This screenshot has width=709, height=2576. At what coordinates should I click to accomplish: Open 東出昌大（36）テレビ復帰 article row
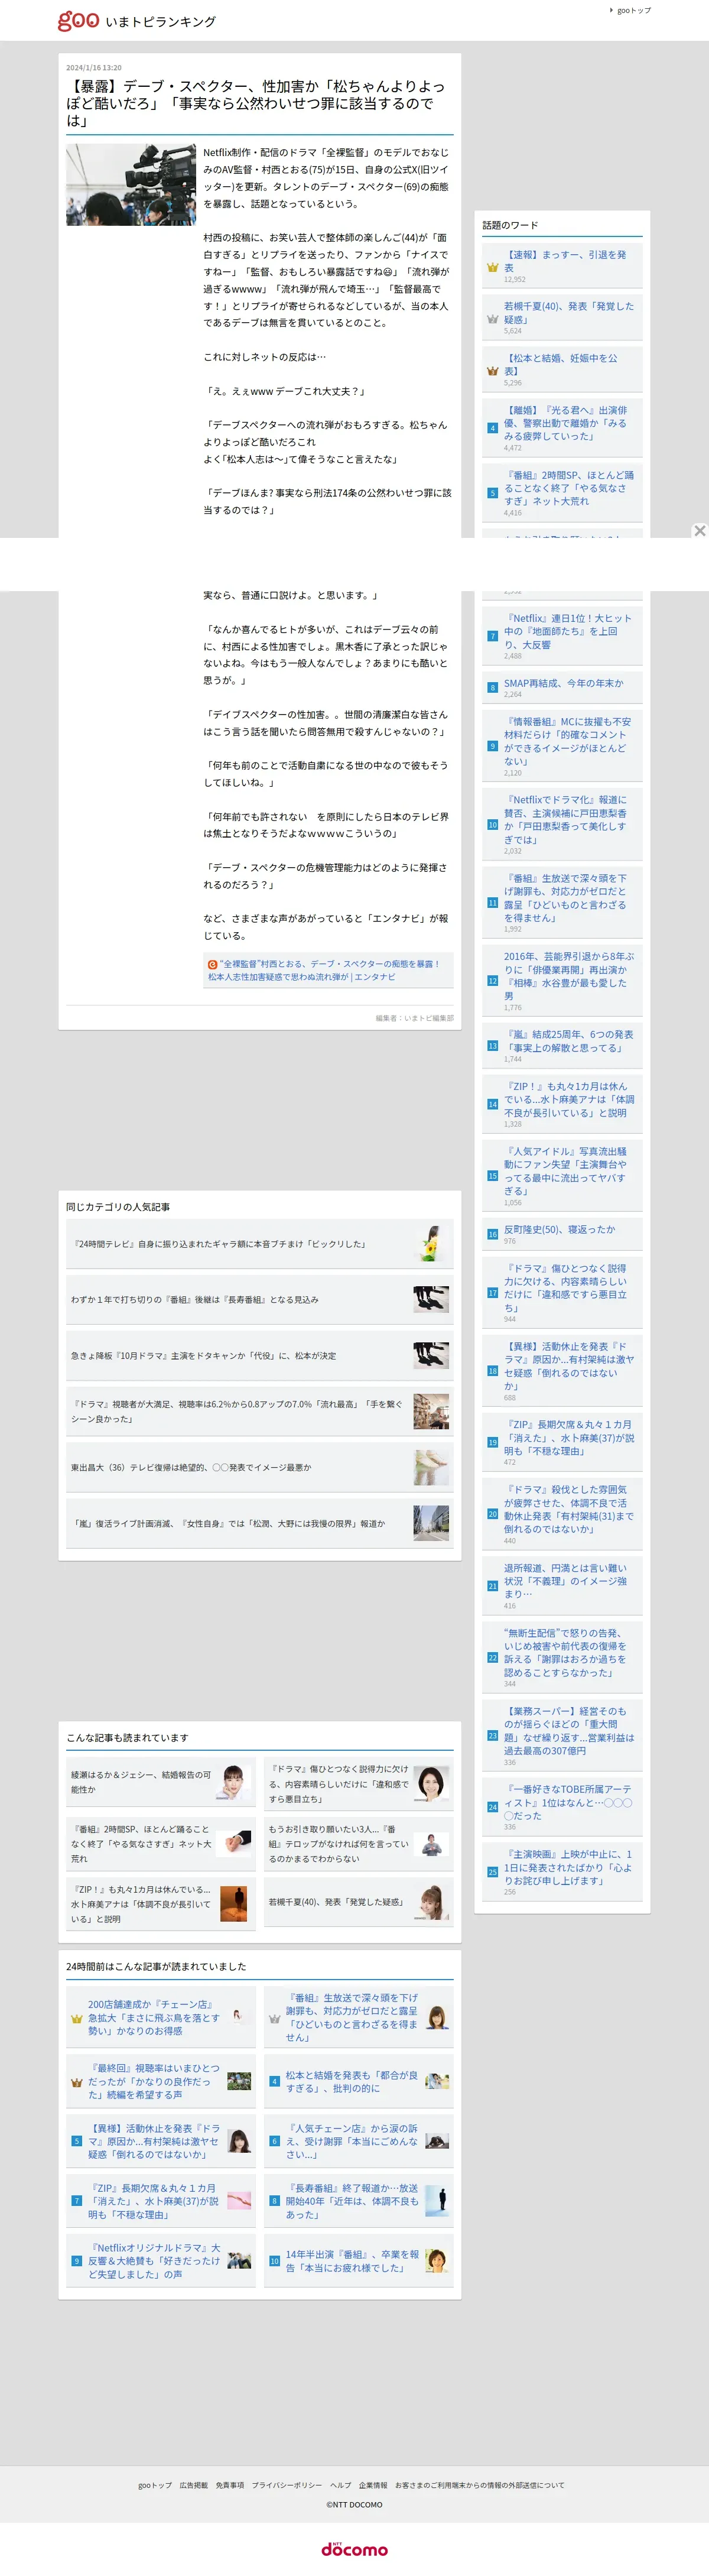(260, 1468)
